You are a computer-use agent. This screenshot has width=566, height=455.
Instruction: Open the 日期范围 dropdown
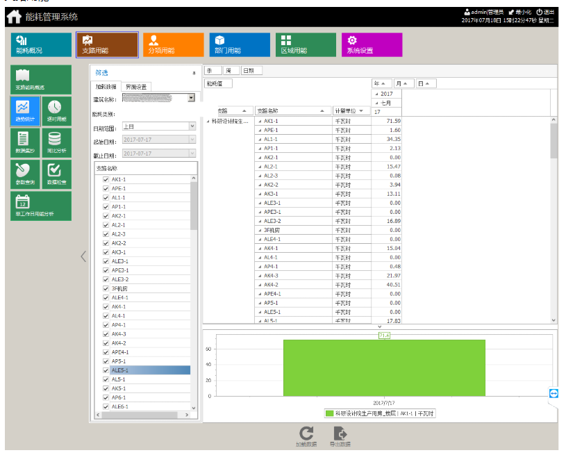192,126
